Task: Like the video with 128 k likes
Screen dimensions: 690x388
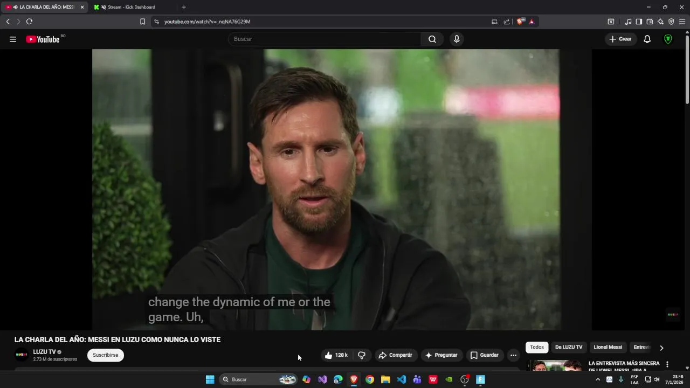Action: tap(336, 355)
